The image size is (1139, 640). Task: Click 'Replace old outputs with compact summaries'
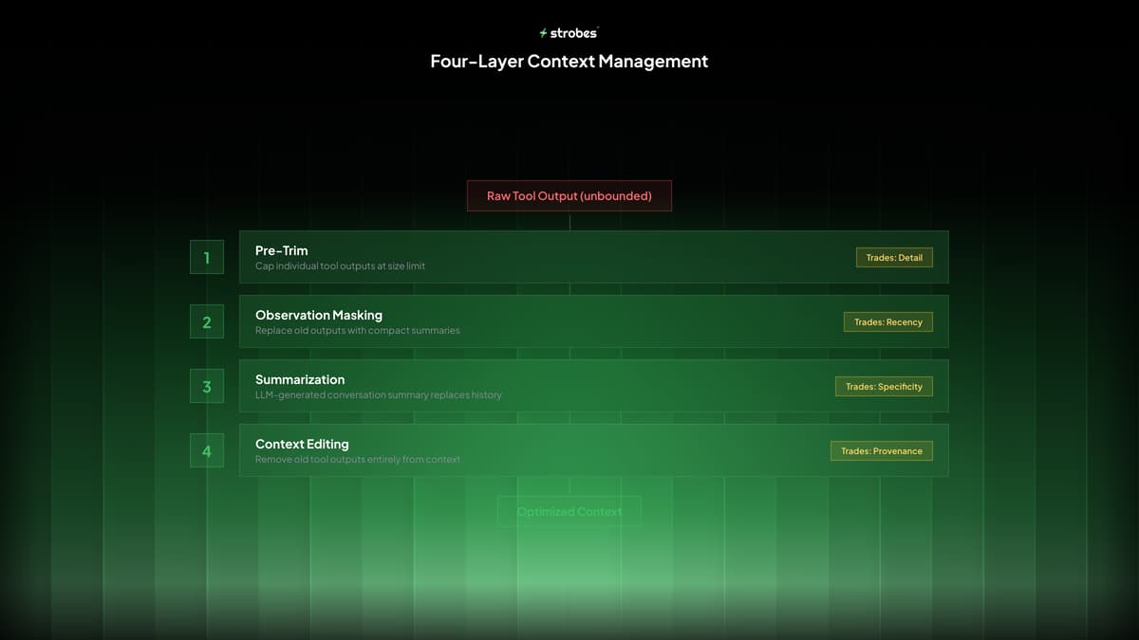357,331
